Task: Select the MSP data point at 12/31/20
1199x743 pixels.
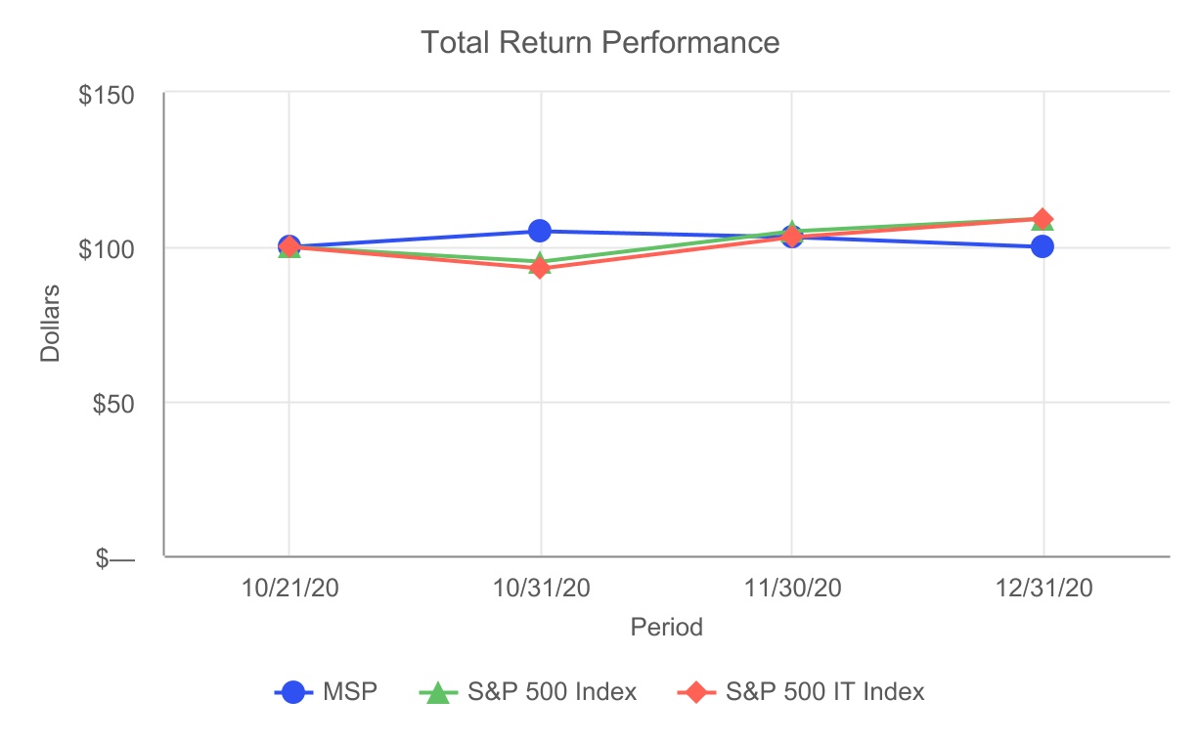Action: pyautogui.click(x=1043, y=246)
